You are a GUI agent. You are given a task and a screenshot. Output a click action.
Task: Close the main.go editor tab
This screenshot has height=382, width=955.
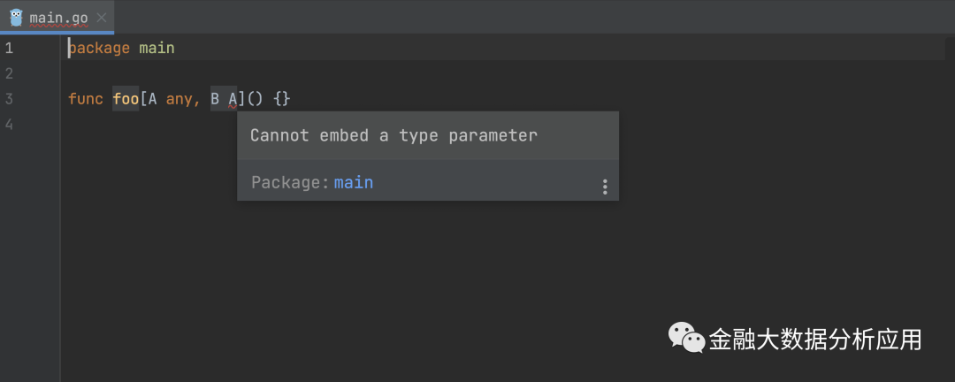click(102, 17)
